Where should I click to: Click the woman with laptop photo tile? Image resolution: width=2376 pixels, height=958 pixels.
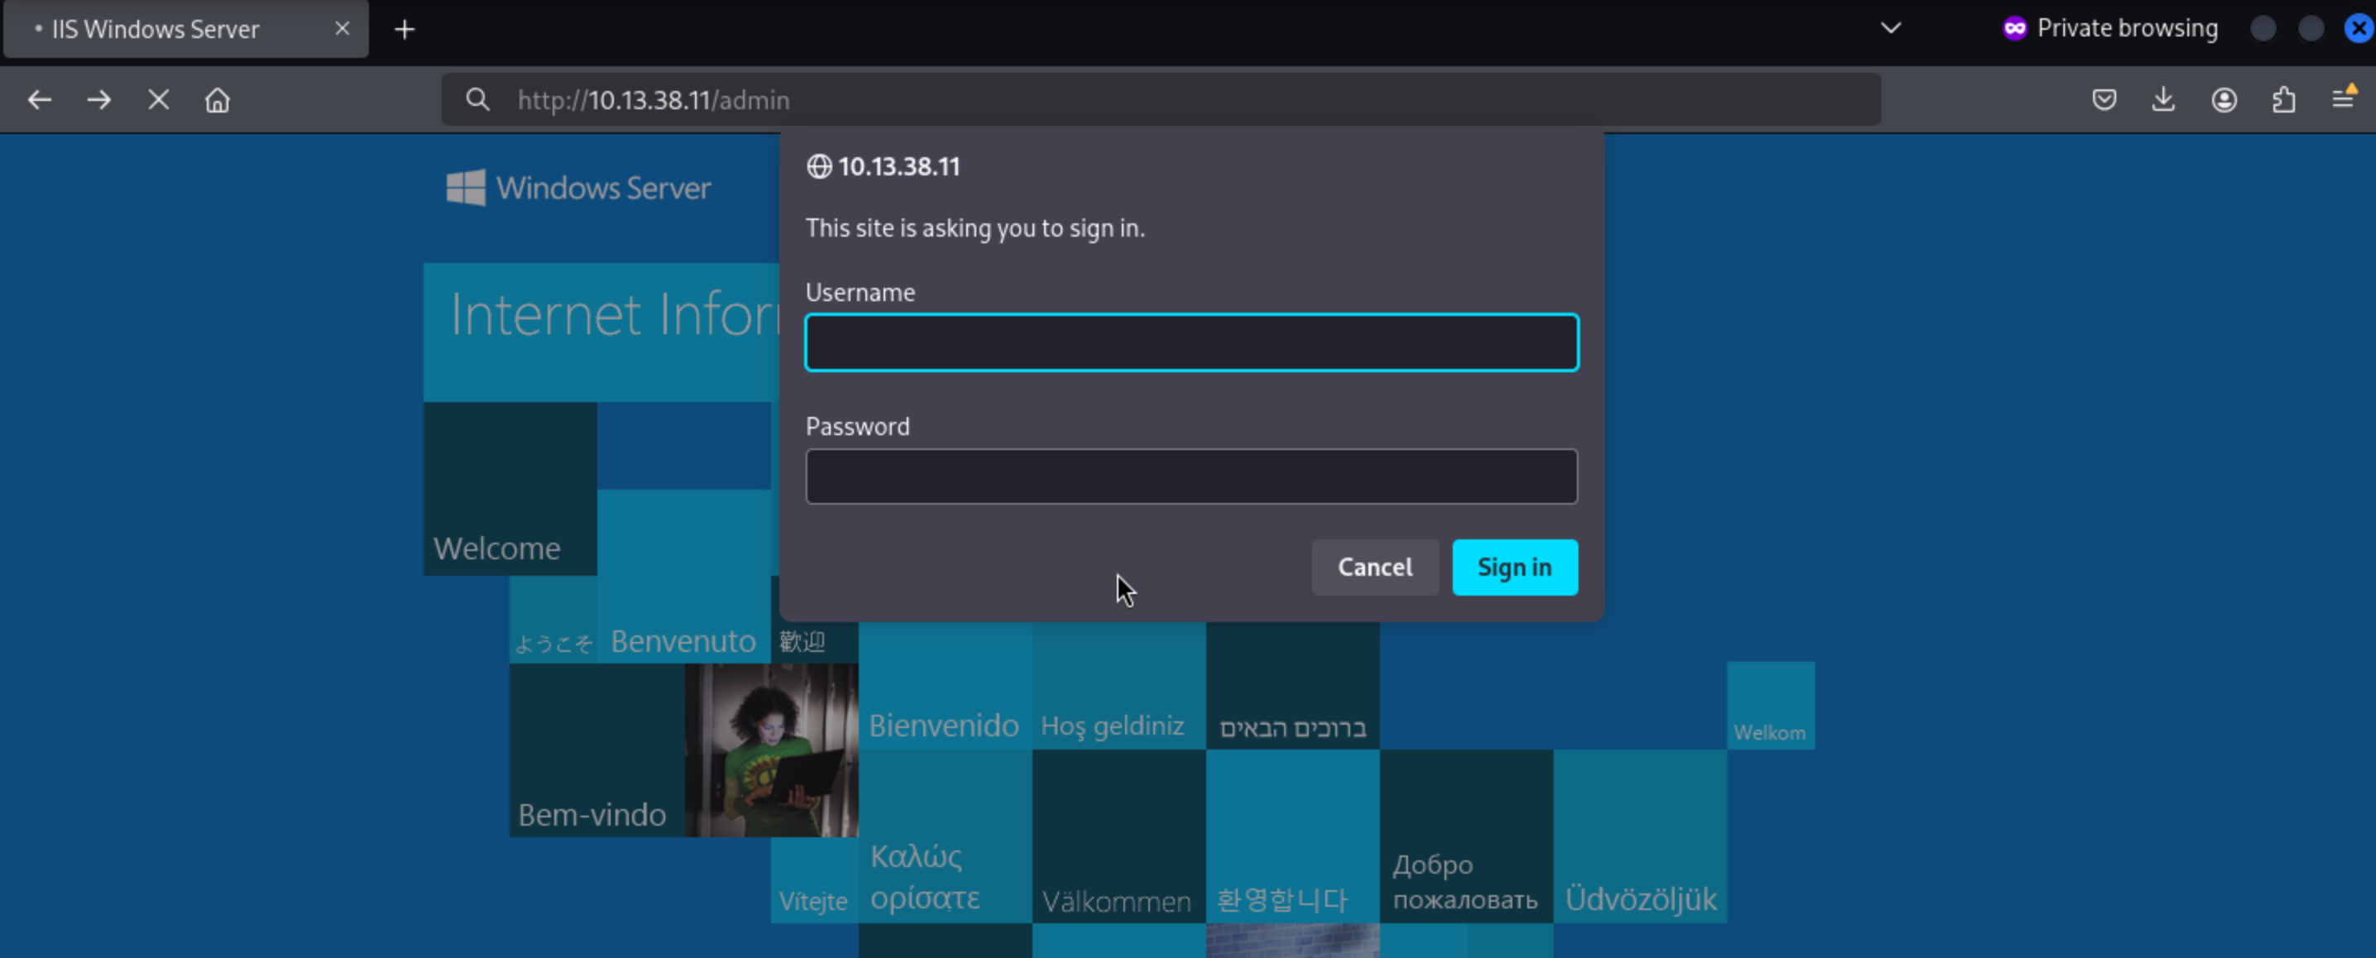[772, 750]
